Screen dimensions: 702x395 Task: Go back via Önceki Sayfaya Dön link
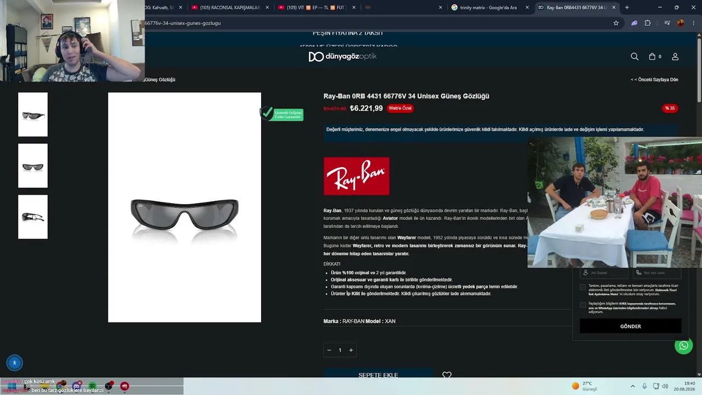click(x=654, y=80)
